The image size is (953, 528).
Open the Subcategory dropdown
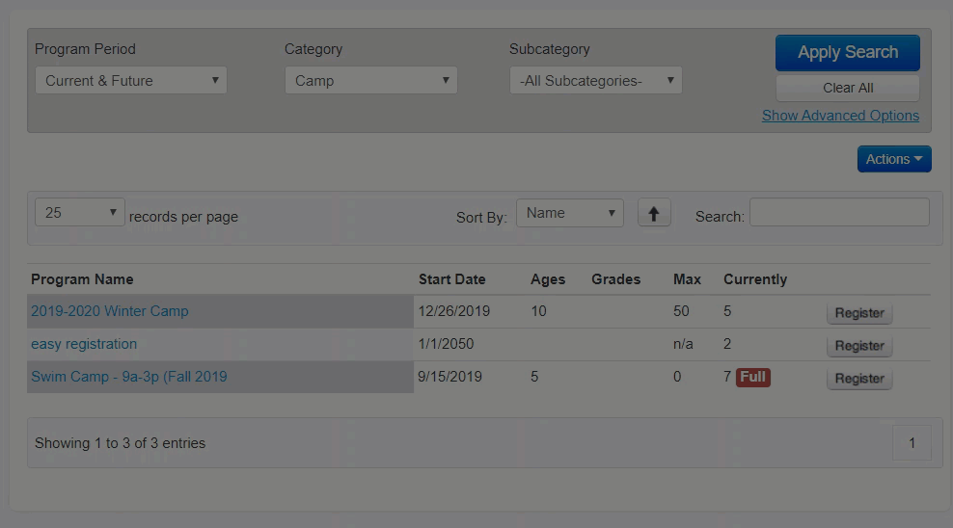click(595, 81)
